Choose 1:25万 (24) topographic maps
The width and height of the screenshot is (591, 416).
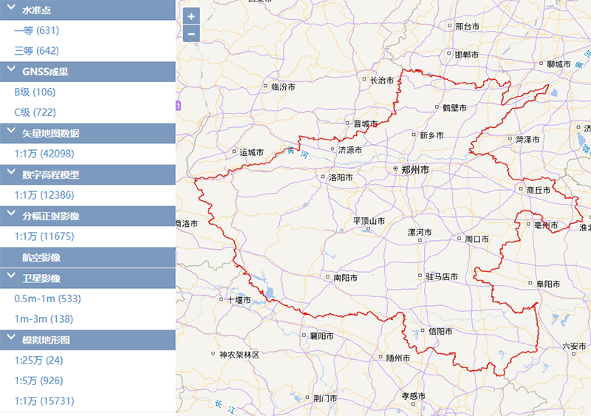pyautogui.click(x=38, y=361)
